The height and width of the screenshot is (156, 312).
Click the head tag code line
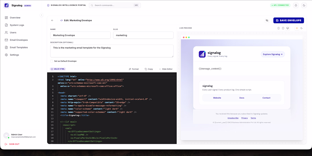[x=62, y=93]
